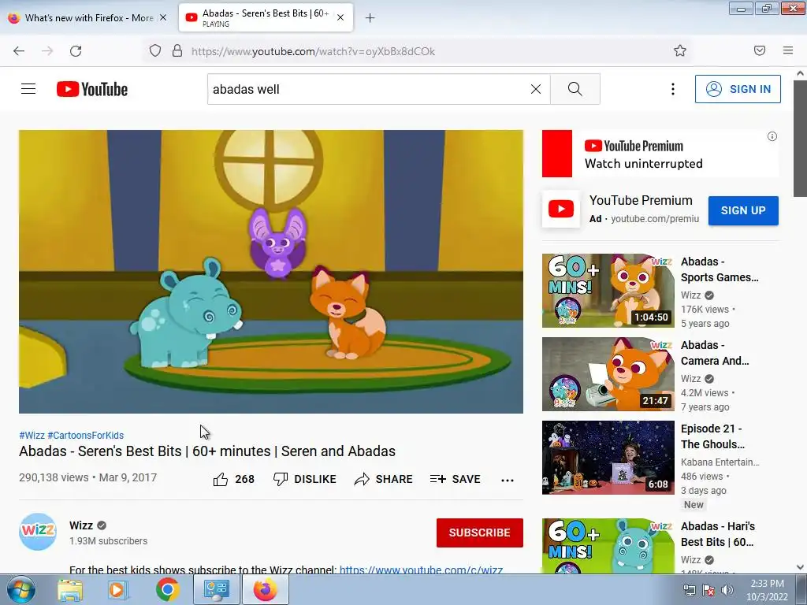Viewport: 807px width, 605px height.
Task: Go forward in Firefox
Action: coord(47,51)
